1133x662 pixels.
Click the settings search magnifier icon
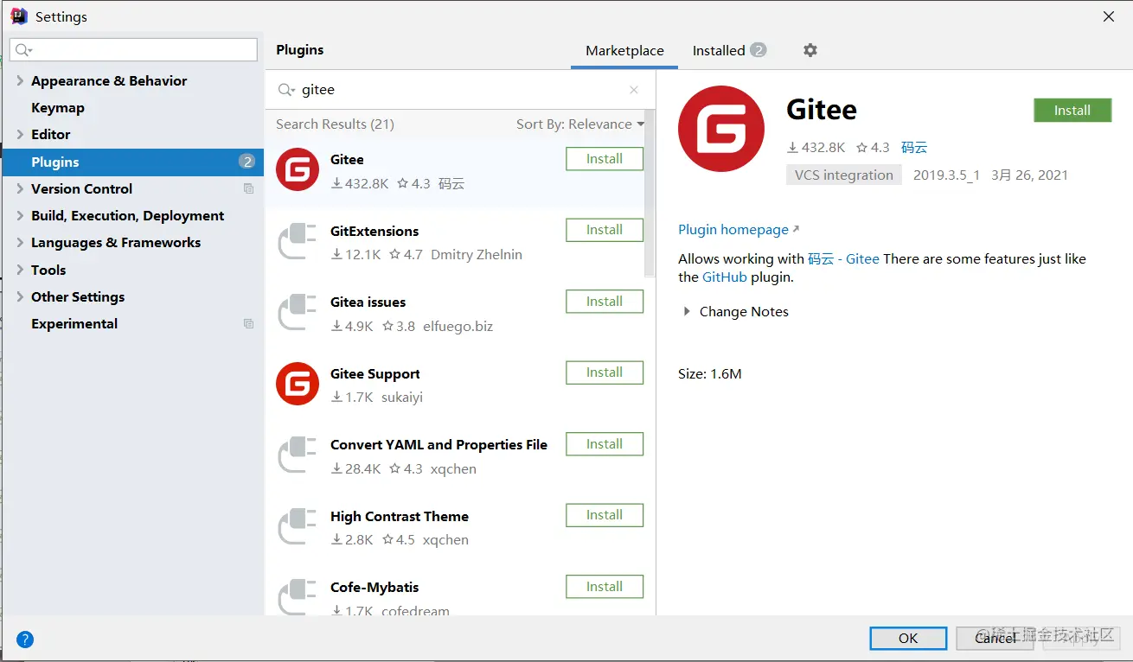point(23,50)
